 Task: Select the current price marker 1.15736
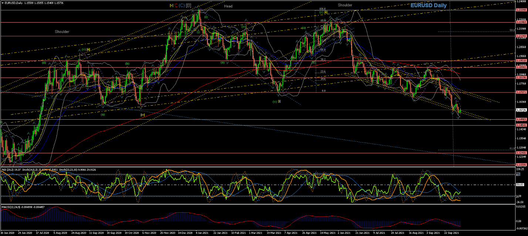point(521,110)
